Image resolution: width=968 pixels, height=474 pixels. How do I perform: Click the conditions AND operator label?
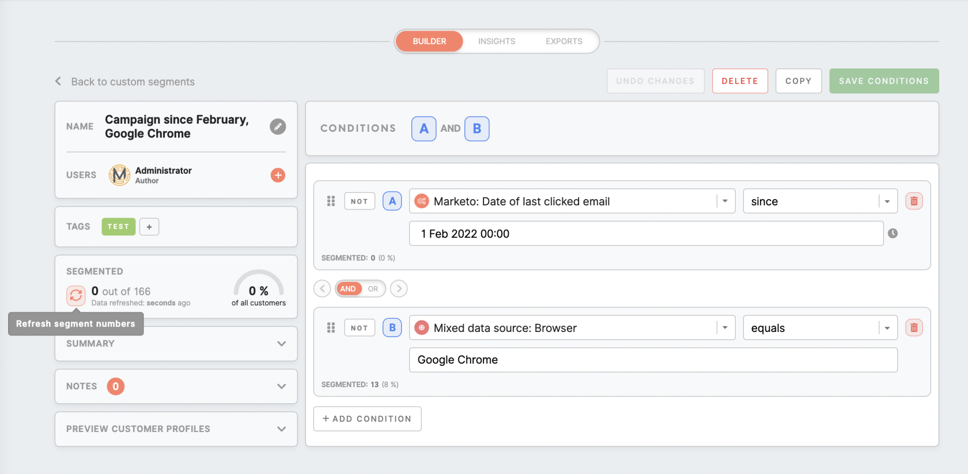pos(451,129)
